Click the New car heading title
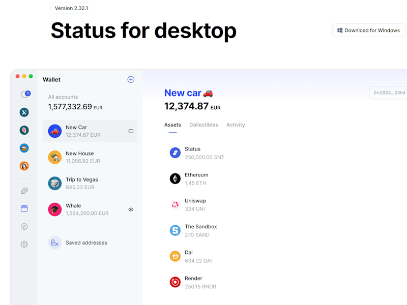This screenshot has width=407, height=305. 189,93
